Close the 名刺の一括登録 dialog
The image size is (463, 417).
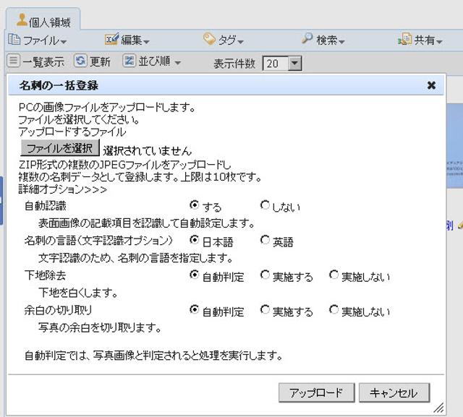[431, 85]
